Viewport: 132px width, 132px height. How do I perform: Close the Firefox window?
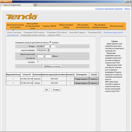130,2
